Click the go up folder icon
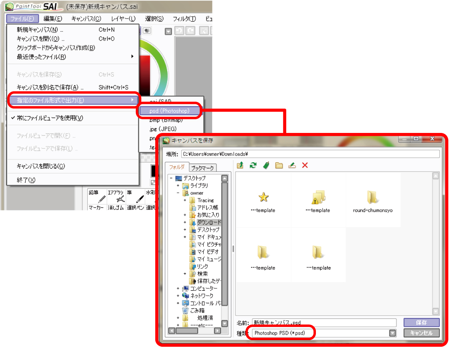The image size is (449, 347). [240, 165]
